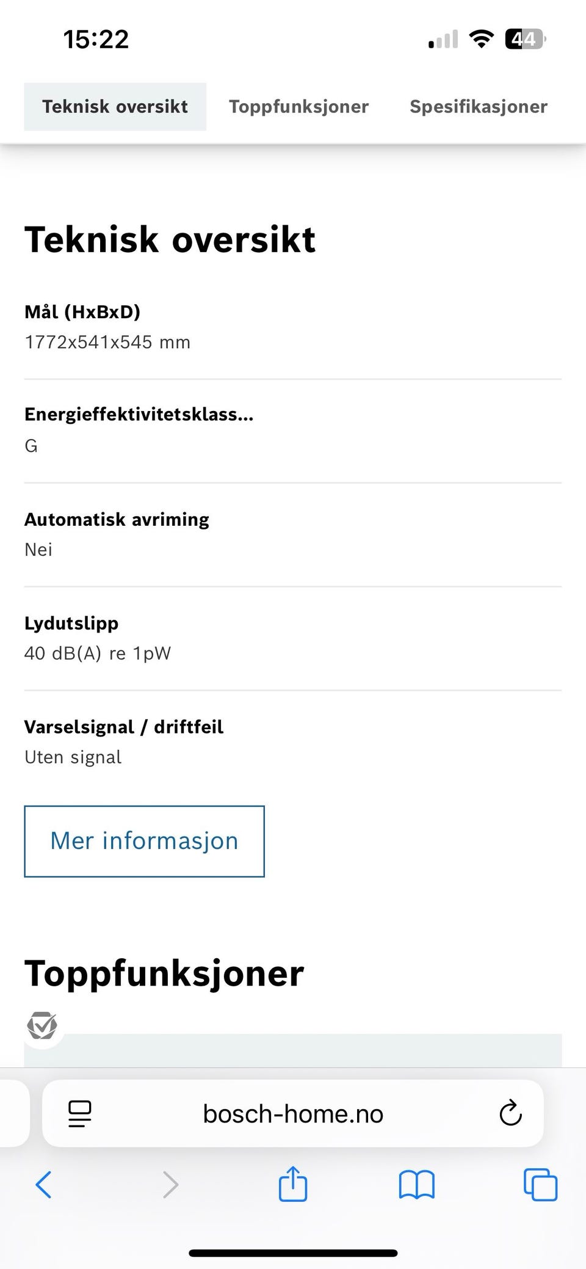The image size is (586, 1269).
Task: Switch to the Teknisk oversikt tab
Action: click(115, 107)
